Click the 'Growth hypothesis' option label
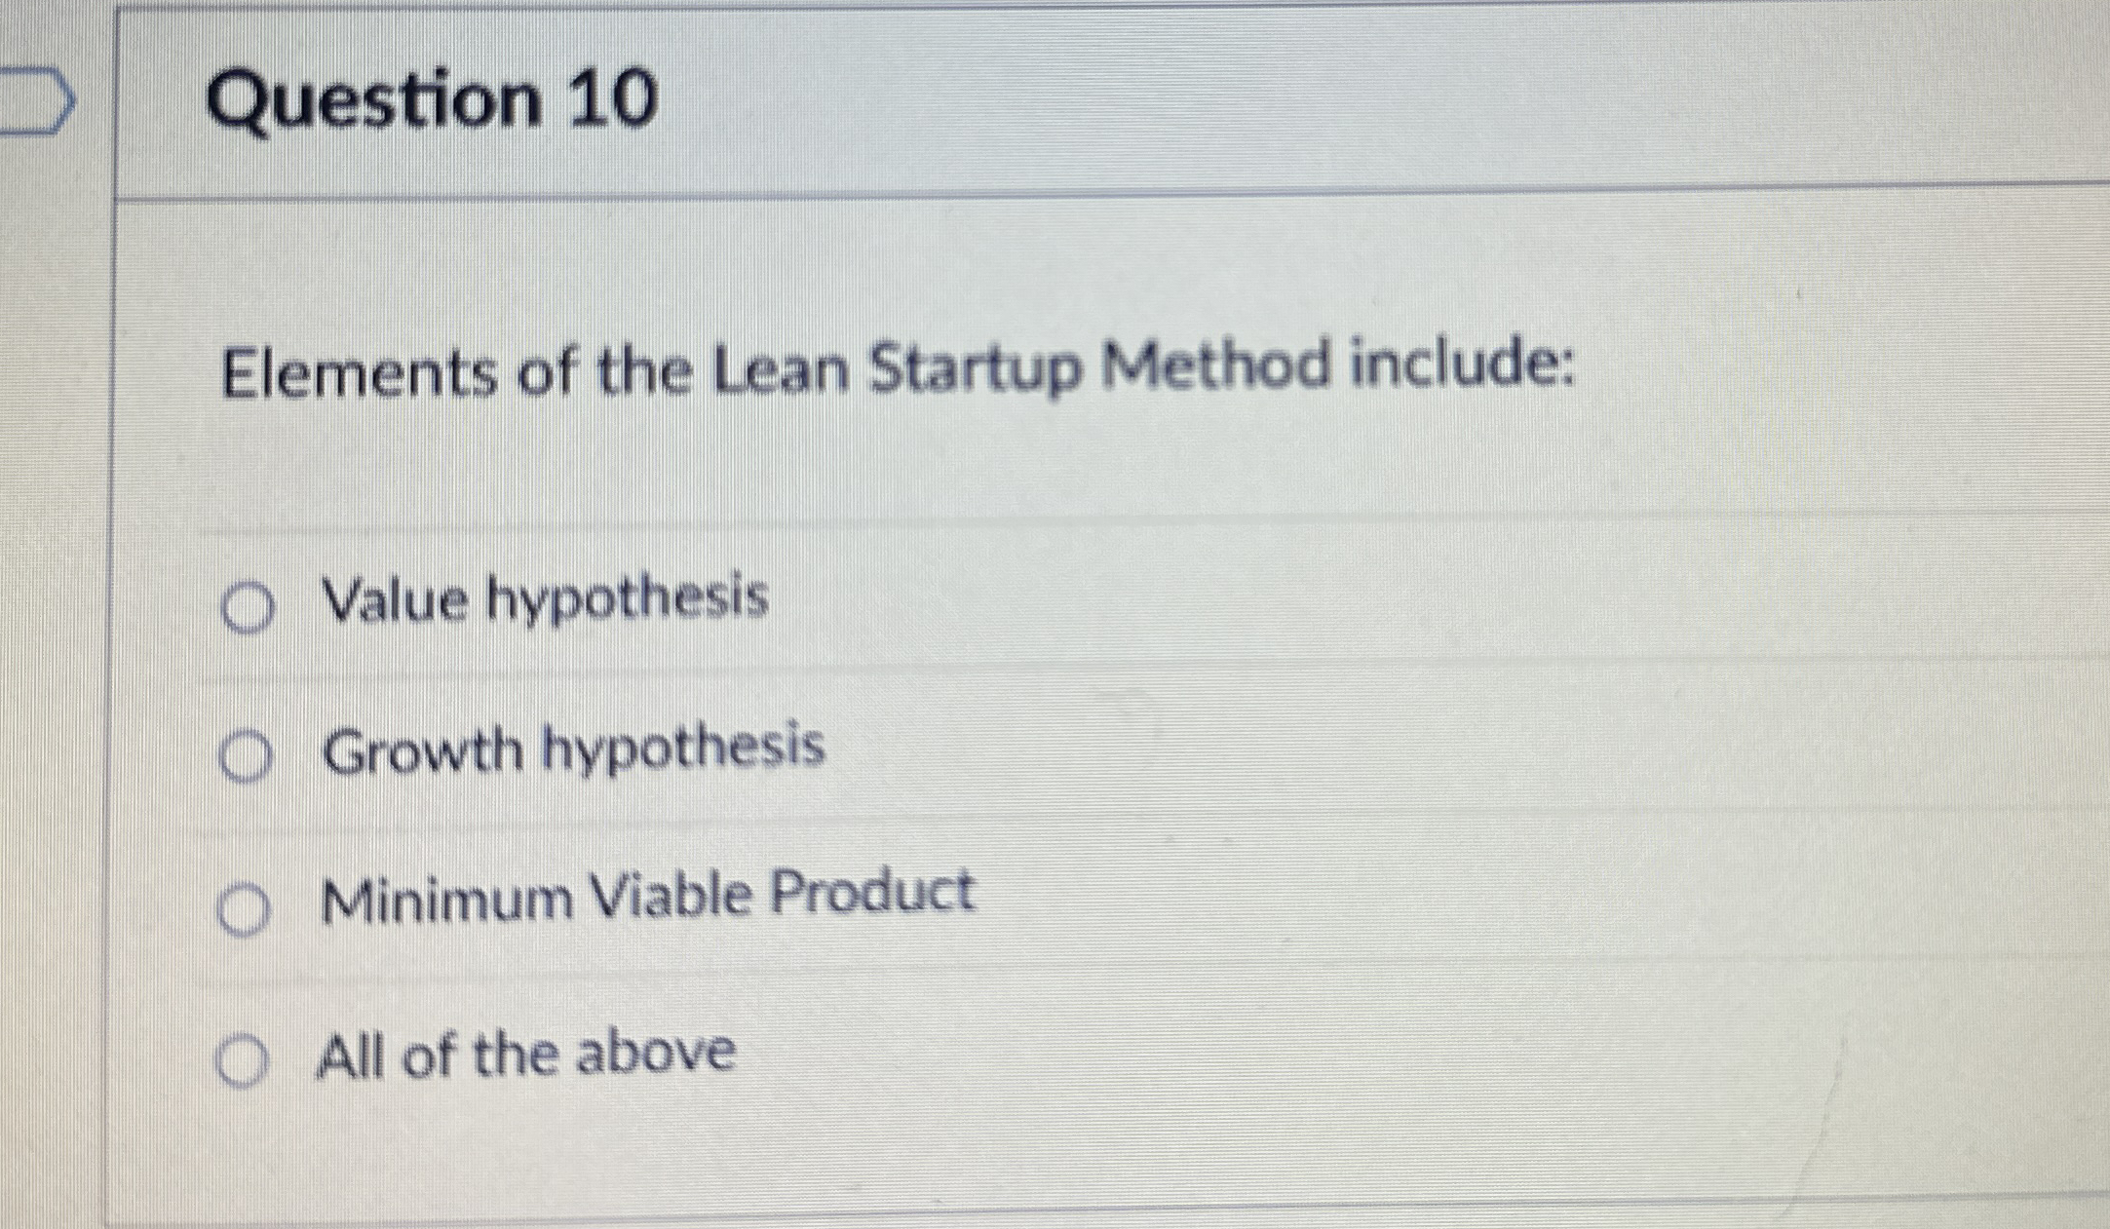The image size is (2110, 1229). coord(573,749)
